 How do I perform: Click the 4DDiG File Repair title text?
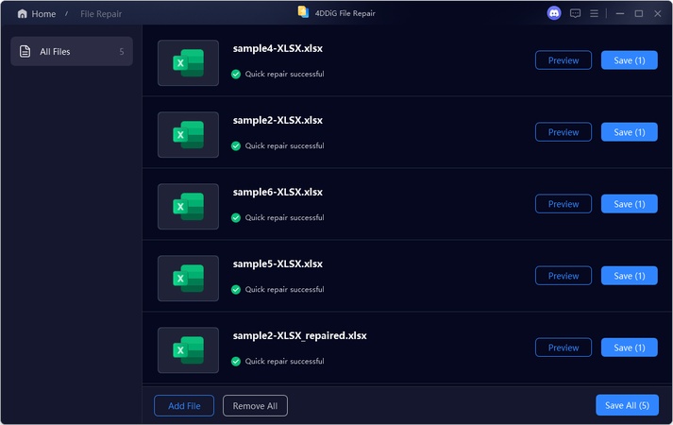(345, 13)
